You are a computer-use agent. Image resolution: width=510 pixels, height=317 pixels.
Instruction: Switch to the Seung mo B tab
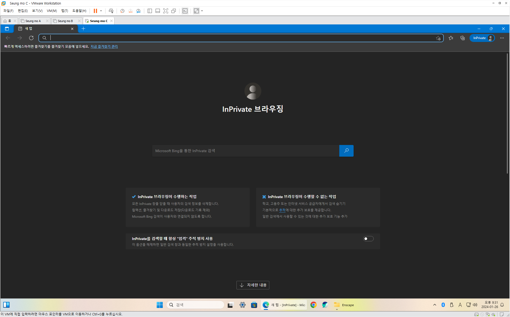click(x=65, y=21)
